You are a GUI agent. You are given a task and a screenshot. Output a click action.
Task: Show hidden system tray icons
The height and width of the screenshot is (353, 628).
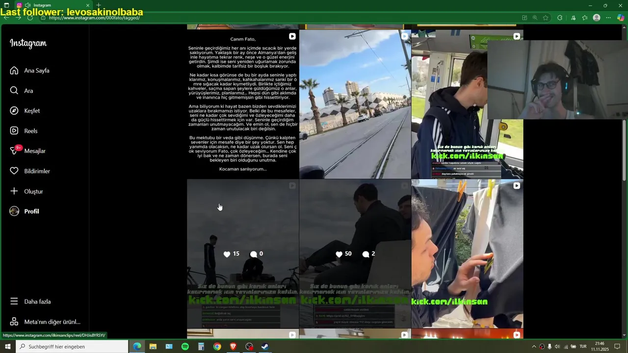pyautogui.click(x=534, y=347)
